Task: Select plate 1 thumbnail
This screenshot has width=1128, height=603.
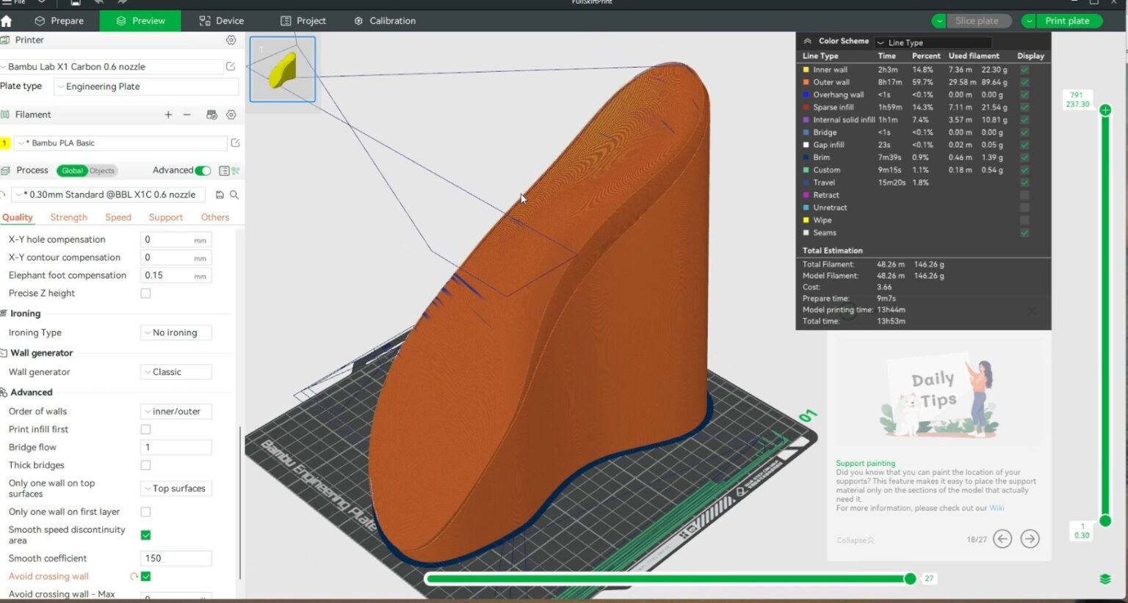Action: point(283,70)
